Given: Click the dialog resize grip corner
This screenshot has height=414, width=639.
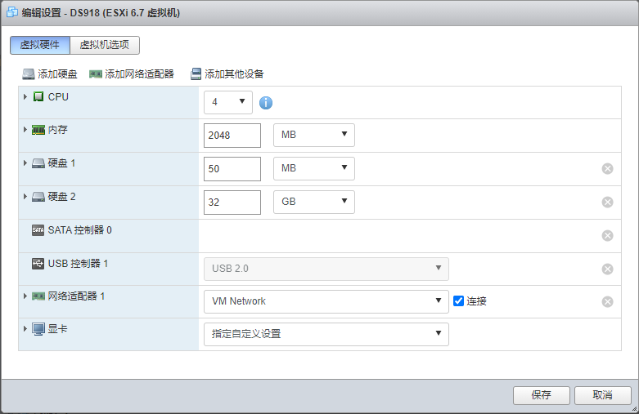Looking at the screenshot, I should click(x=634, y=409).
